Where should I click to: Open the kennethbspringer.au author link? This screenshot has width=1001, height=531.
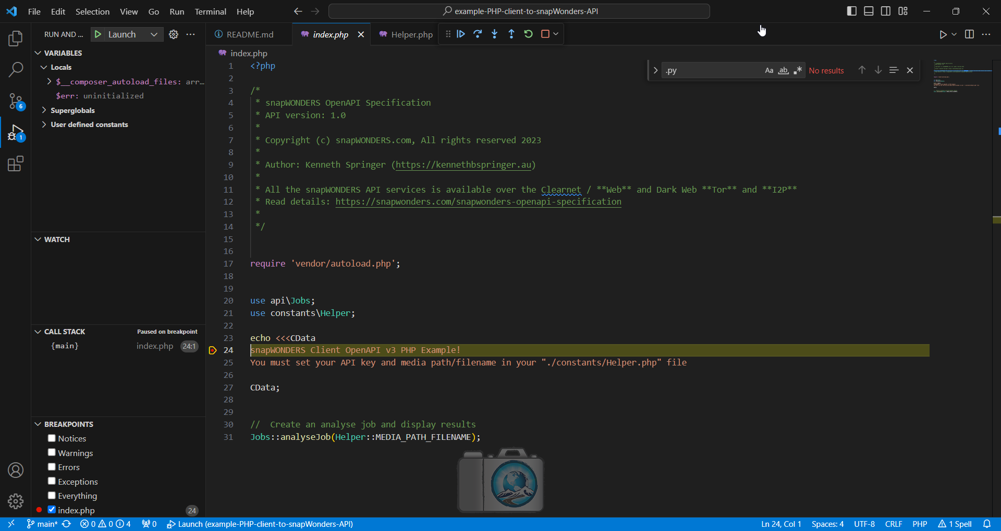[x=463, y=165]
